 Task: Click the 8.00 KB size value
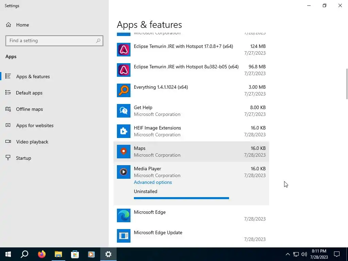coord(258,108)
